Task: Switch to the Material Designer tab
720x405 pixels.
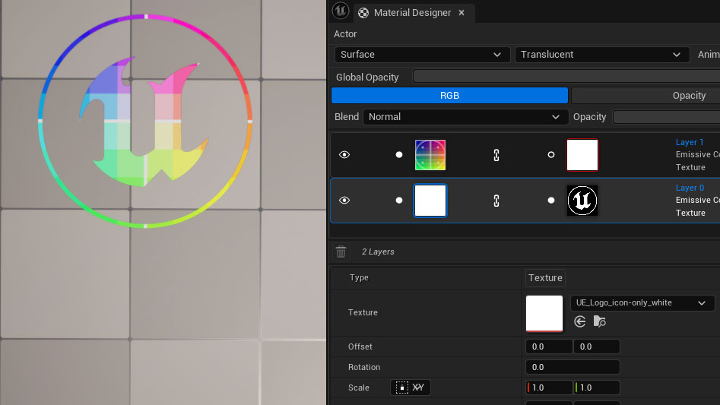Action: click(412, 13)
